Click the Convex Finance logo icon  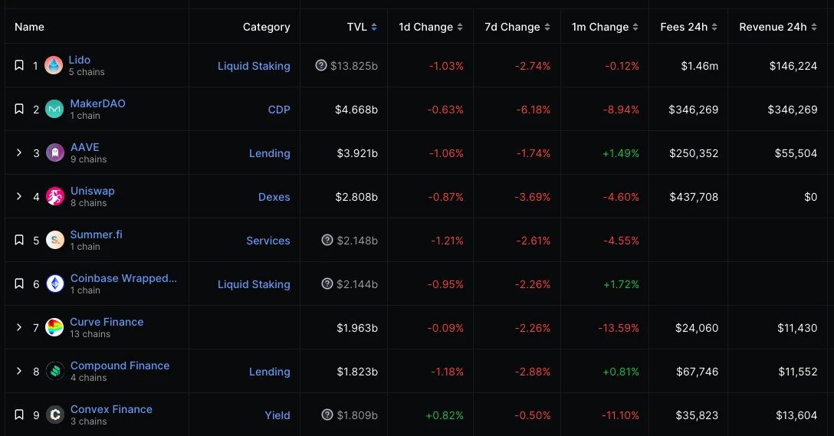(54, 415)
